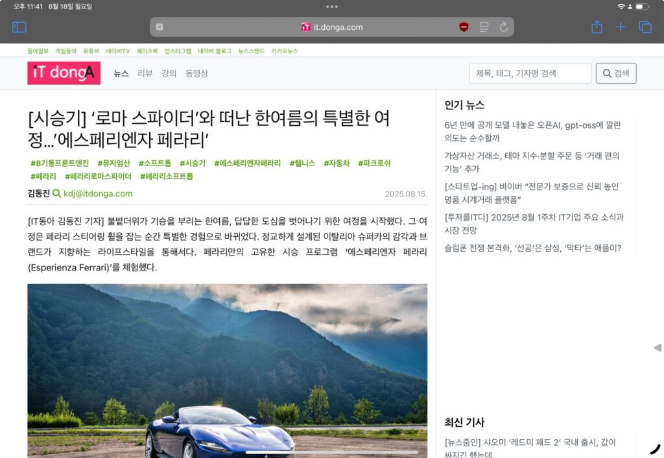Click the #페라리 tag
Screen dimensions: 664x458
(43, 176)
